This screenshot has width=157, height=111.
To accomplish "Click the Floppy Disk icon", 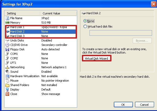I will coord(7,49).
